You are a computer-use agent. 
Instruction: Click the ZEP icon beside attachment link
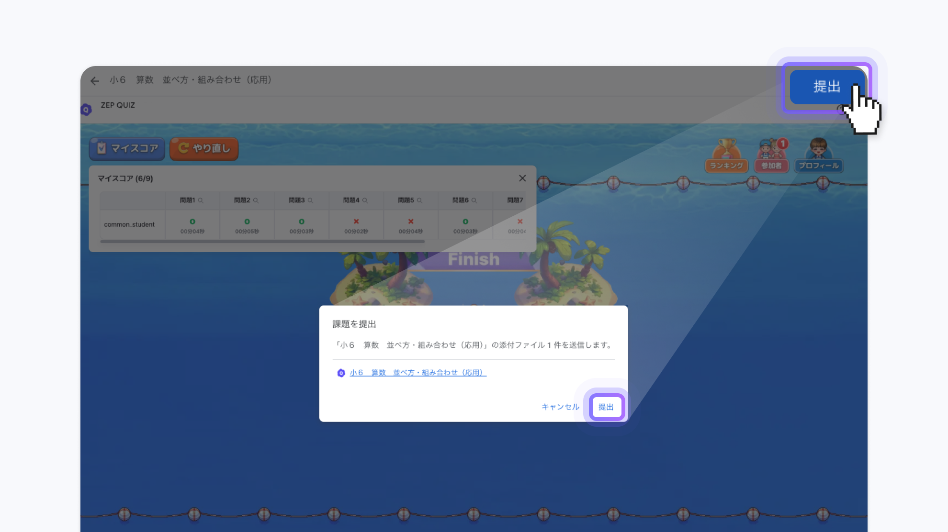341,373
